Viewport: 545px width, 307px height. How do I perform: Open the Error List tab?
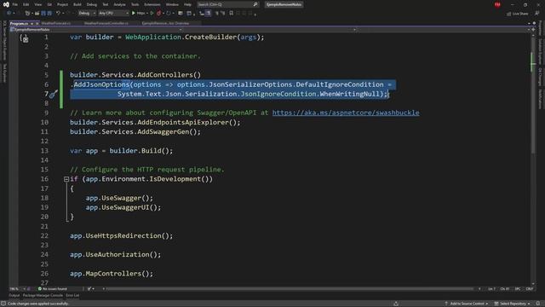[x=72, y=296]
